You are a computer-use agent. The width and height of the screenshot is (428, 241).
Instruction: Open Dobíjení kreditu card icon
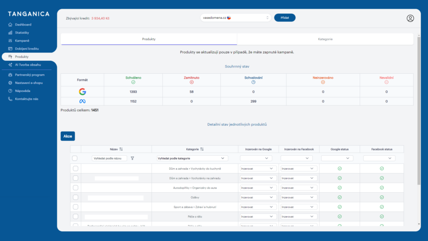11,49
